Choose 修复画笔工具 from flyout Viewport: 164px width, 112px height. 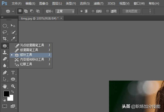coord(31,50)
